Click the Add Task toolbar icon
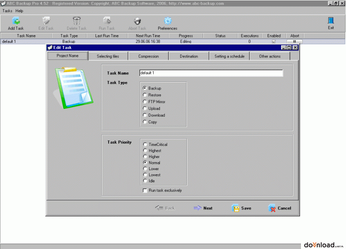Image resolution: width=346 pixels, height=249 pixels. pos(16,21)
